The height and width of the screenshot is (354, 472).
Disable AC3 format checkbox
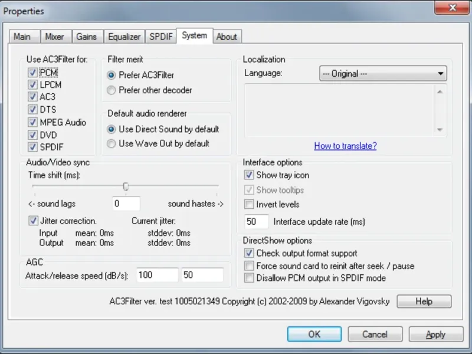tap(32, 97)
